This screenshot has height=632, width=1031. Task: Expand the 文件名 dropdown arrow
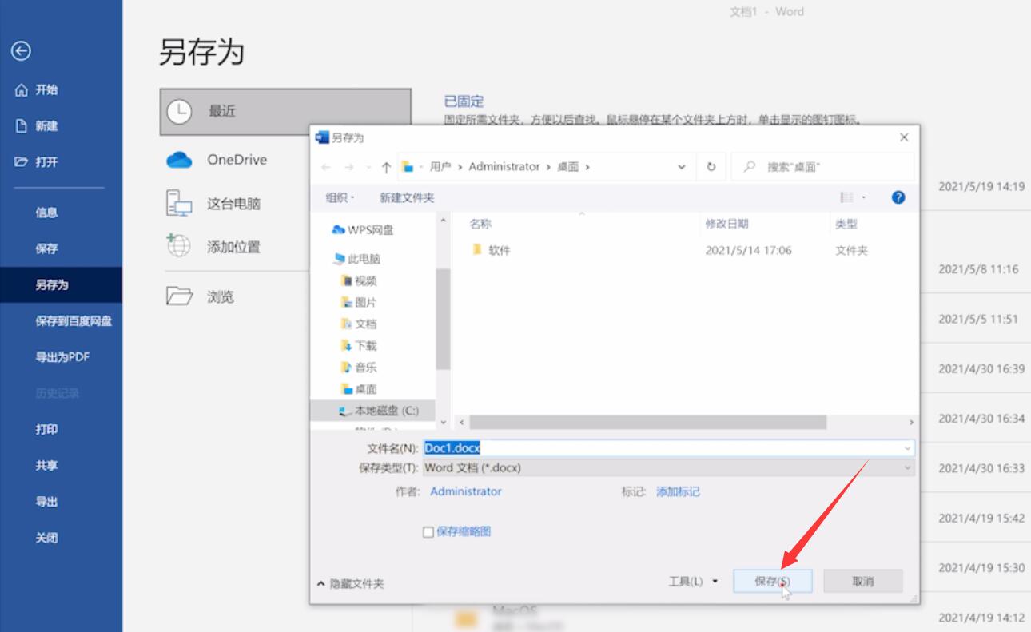[907, 449]
